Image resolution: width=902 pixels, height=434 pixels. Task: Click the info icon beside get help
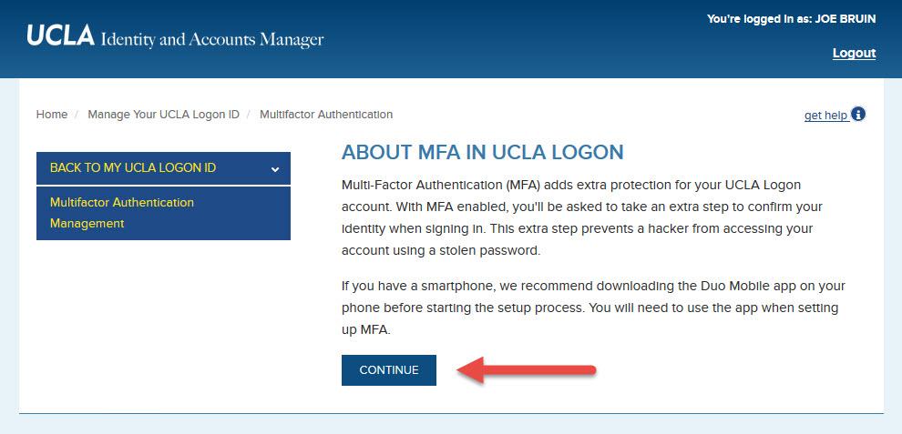[x=858, y=115]
